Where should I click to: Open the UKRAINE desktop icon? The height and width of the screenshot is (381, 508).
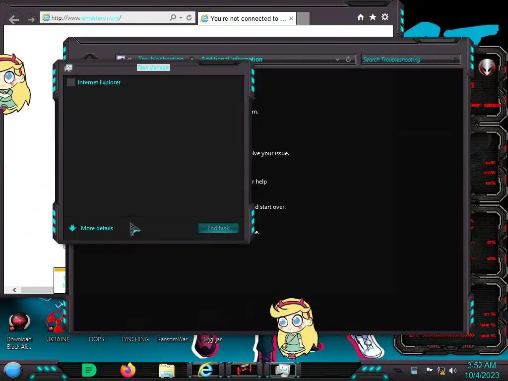58,326
